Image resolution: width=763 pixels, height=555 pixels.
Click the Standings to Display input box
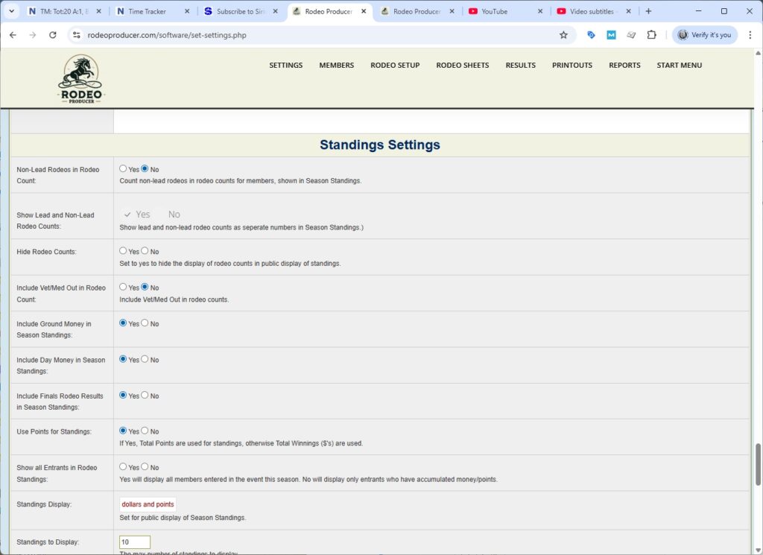134,542
